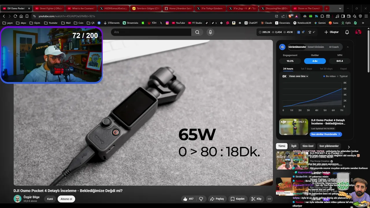370x208 pixels.
Task: Open the Oluştur create menu
Action: (331, 32)
